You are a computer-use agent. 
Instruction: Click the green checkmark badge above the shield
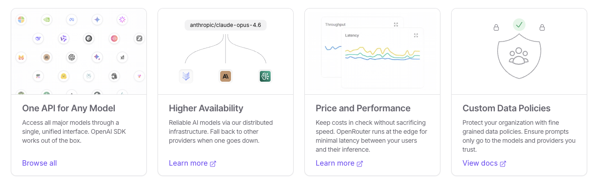[519, 25]
